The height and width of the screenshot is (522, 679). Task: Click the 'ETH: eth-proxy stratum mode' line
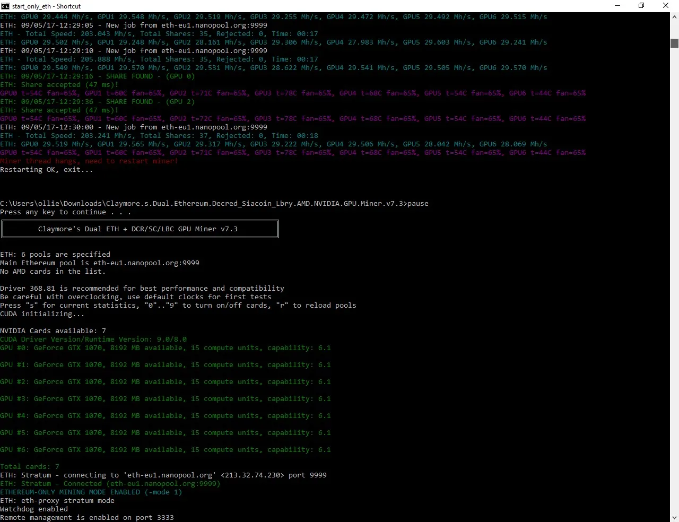coord(57,501)
